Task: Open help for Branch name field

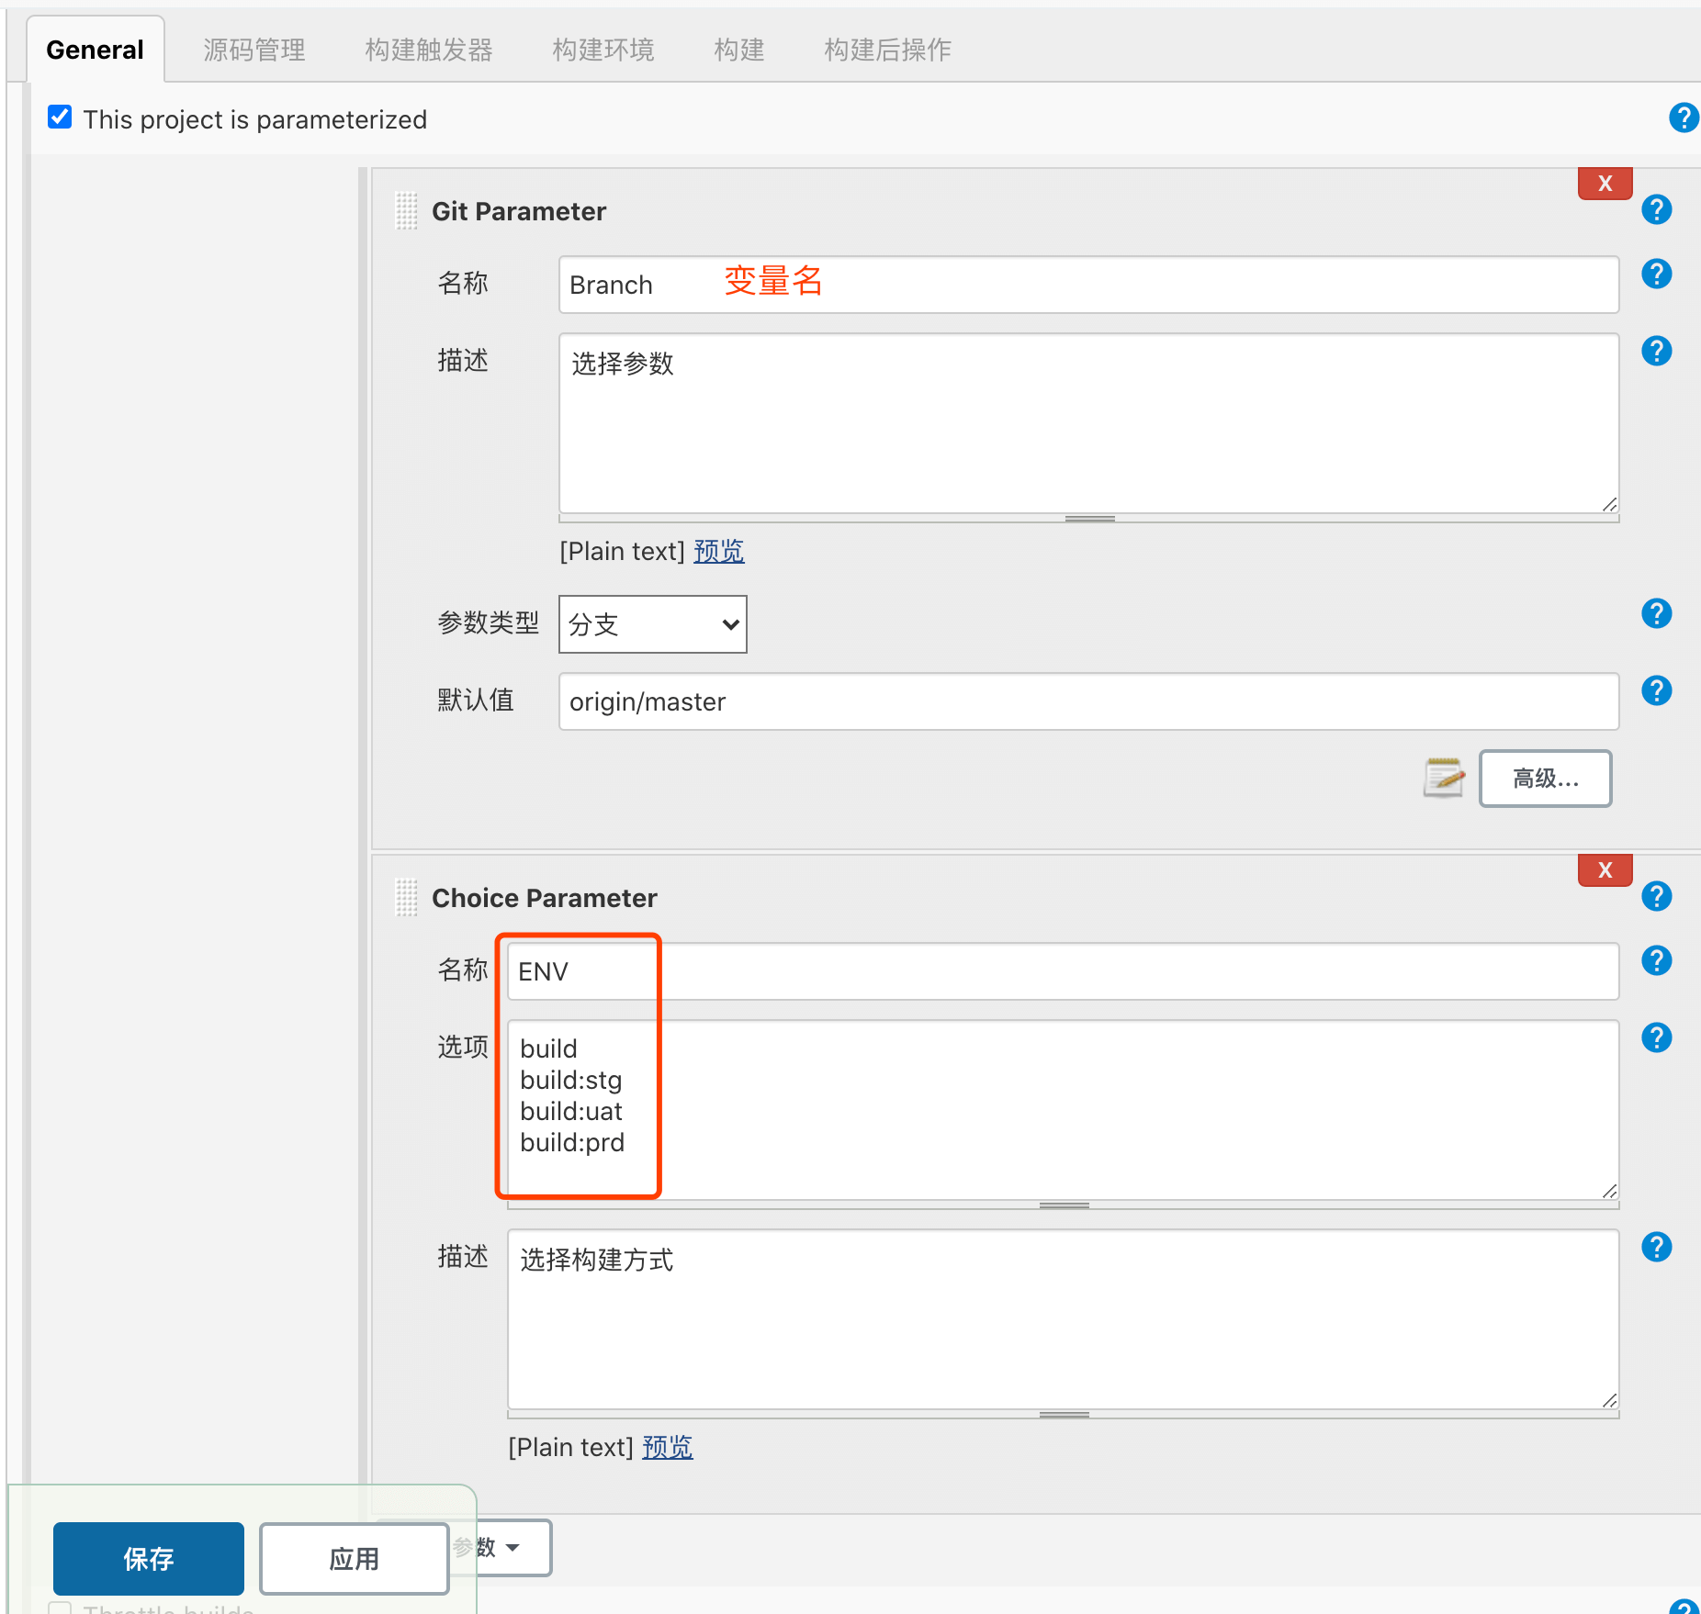Action: point(1656,275)
